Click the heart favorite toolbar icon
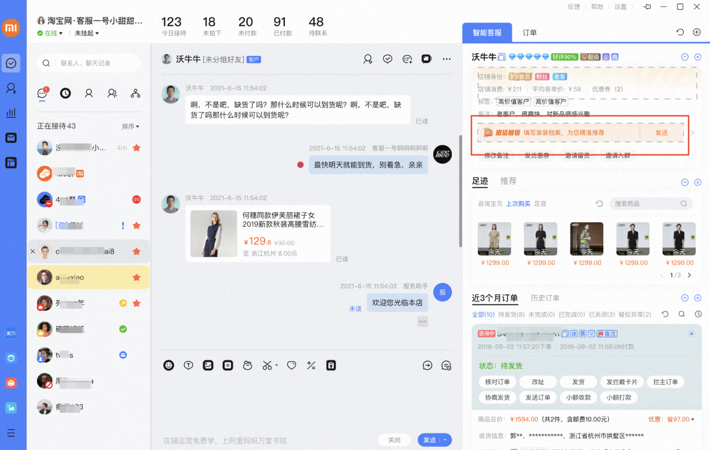The height and width of the screenshot is (450, 710). (x=292, y=365)
